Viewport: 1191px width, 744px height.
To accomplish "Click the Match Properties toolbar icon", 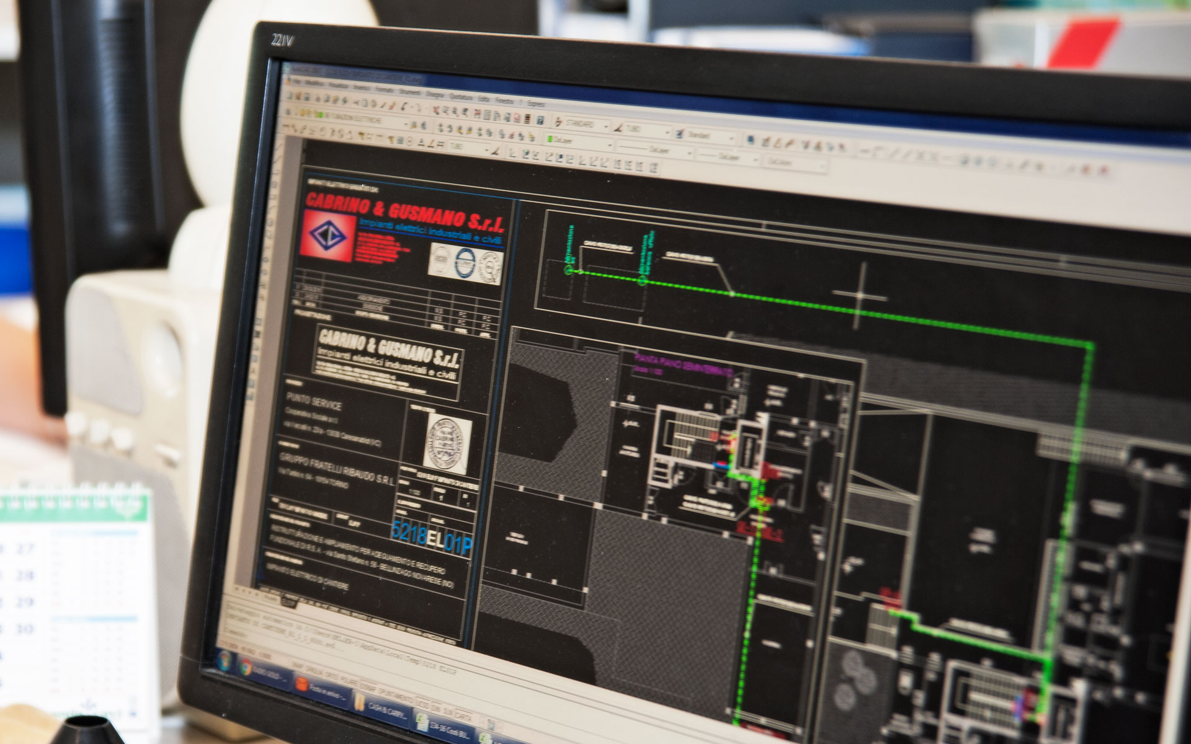I will coord(383,105).
